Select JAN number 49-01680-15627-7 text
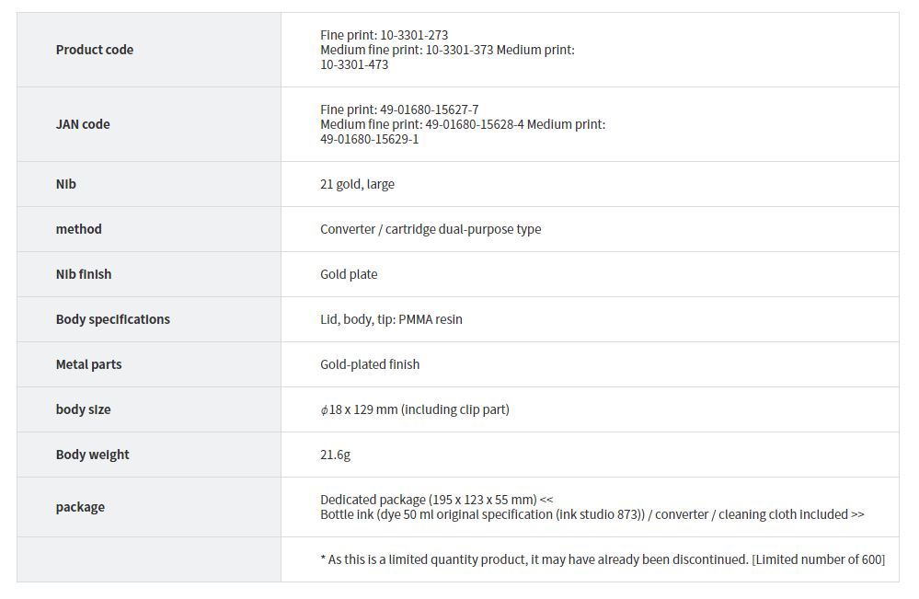This screenshot has height=599, width=919. coord(429,109)
